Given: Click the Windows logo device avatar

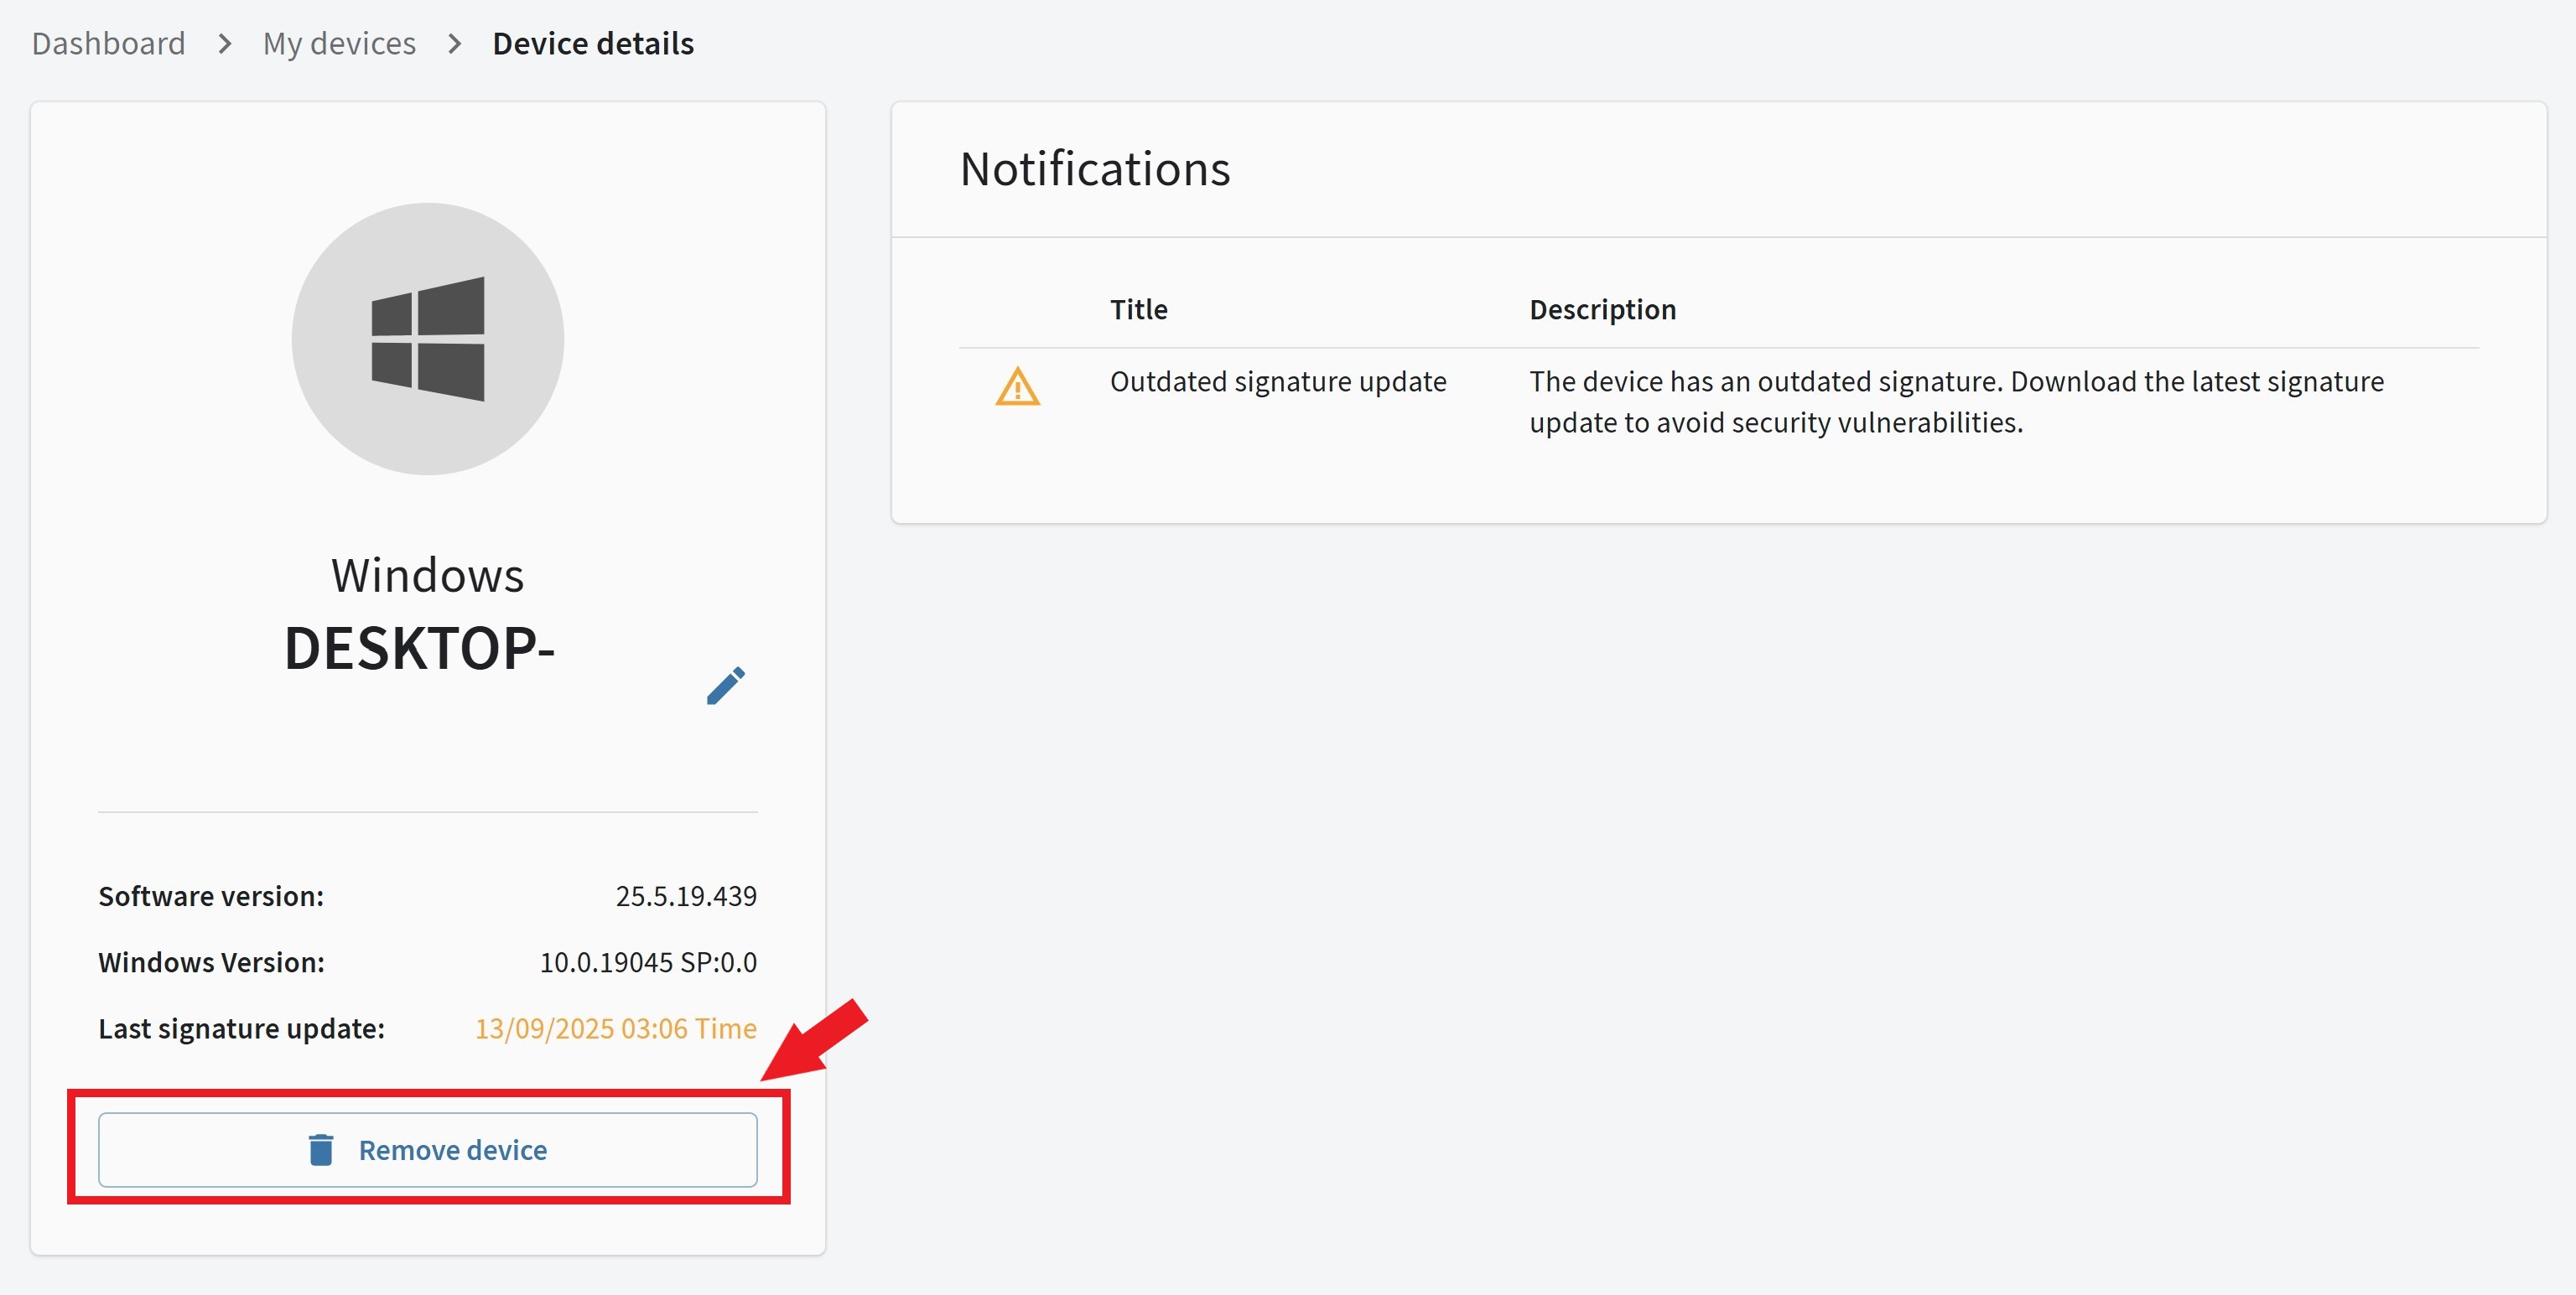Looking at the screenshot, I should pyautogui.click(x=428, y=339).
